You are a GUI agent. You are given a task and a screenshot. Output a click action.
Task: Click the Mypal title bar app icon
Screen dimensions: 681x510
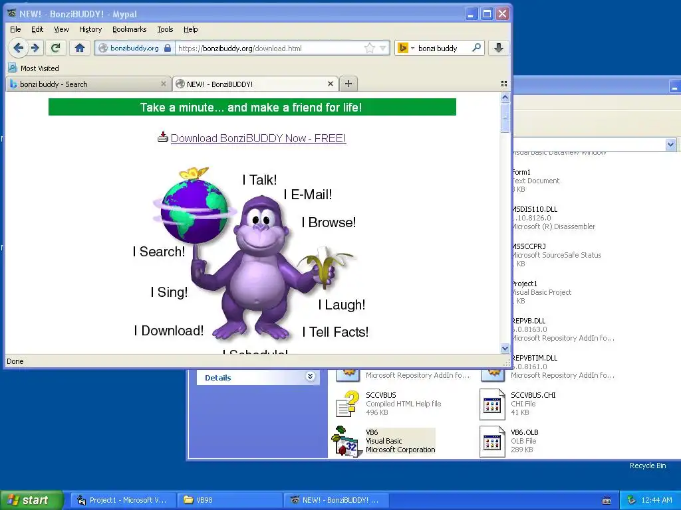click(x=12, y=13)
